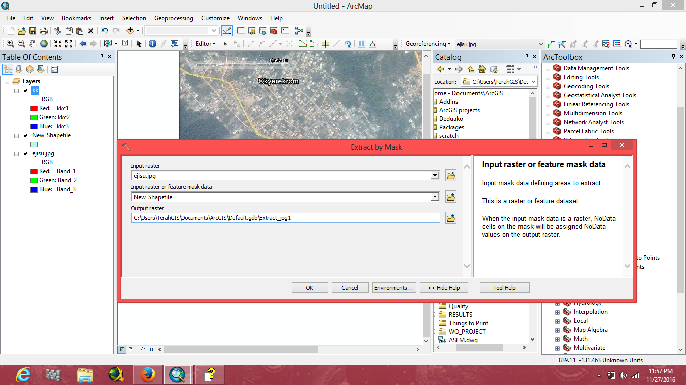Image resolution: width=686 pixels, height=385 pixels.
Task: Open a map document with the Open icon
Action: click(22, 31)
